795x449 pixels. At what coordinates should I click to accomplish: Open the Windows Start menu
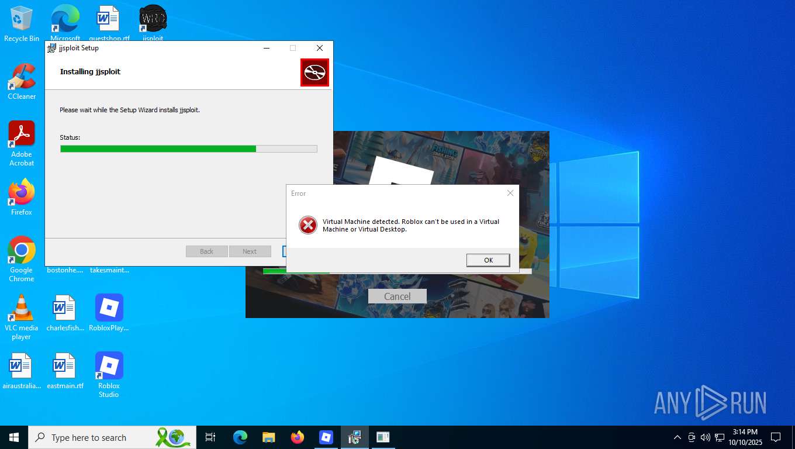tap(14, 437)
